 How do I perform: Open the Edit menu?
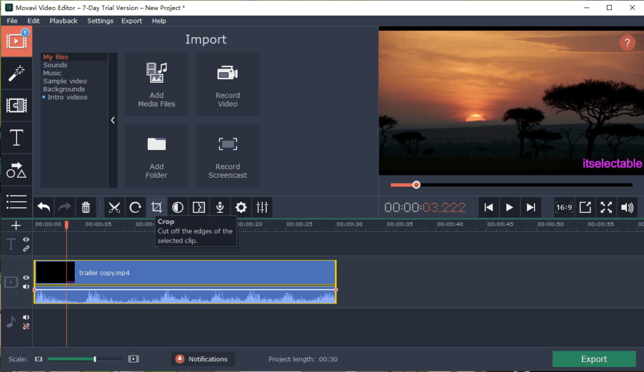pyautogui.click(x=33, y=21)
